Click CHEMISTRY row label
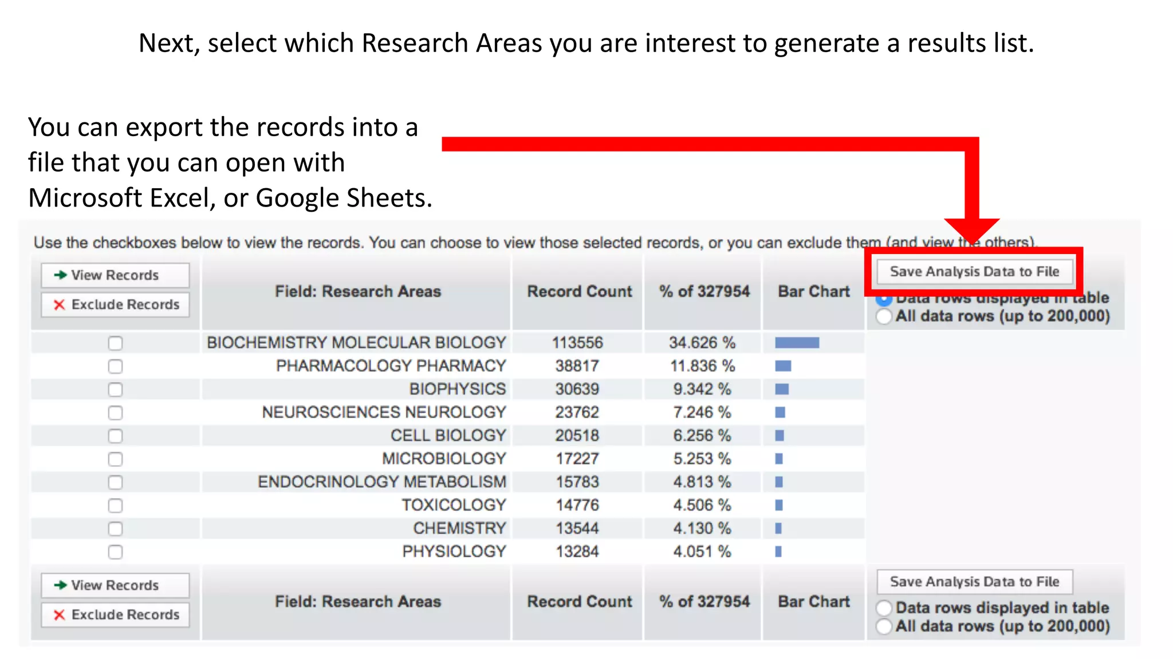1173x659 pixels. 460,528
